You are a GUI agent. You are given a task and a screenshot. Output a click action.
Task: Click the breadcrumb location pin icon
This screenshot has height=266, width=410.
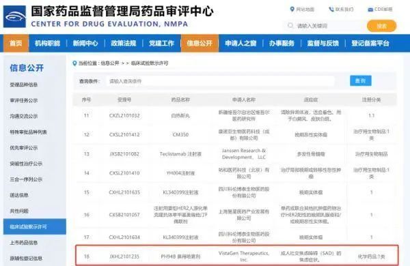[x=74, y=63]
